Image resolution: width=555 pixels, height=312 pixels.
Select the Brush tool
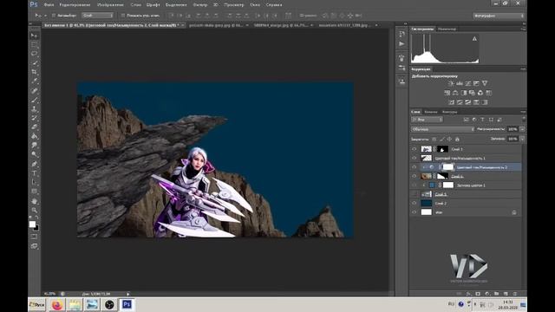click(x=34, y=101)
